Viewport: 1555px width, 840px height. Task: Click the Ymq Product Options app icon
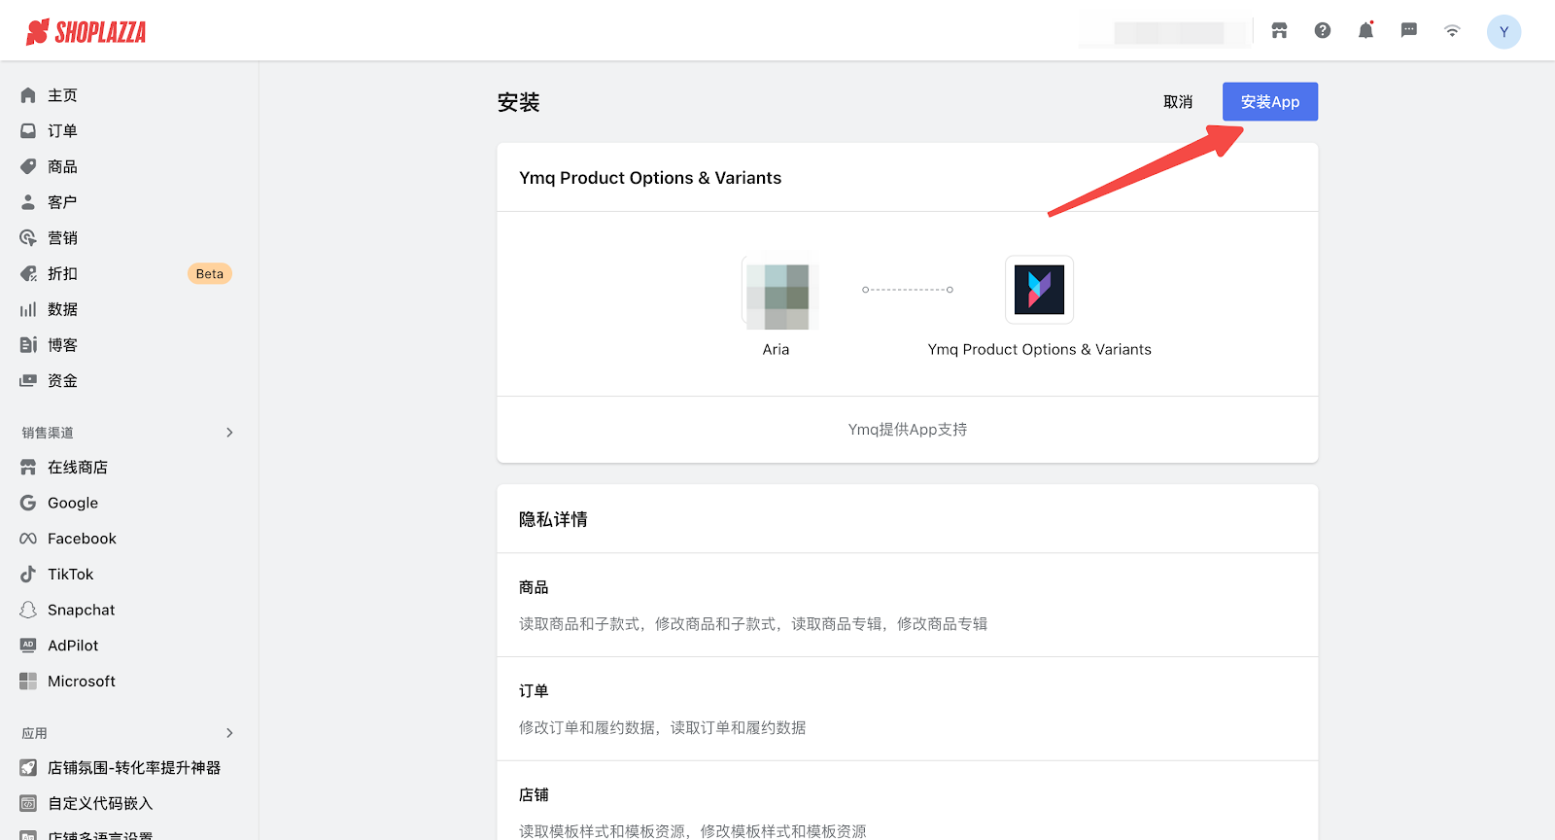pos(1039,290)
